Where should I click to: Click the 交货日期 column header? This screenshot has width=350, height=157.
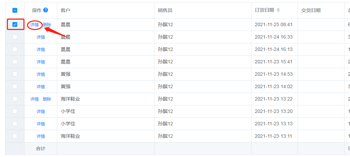311,10
